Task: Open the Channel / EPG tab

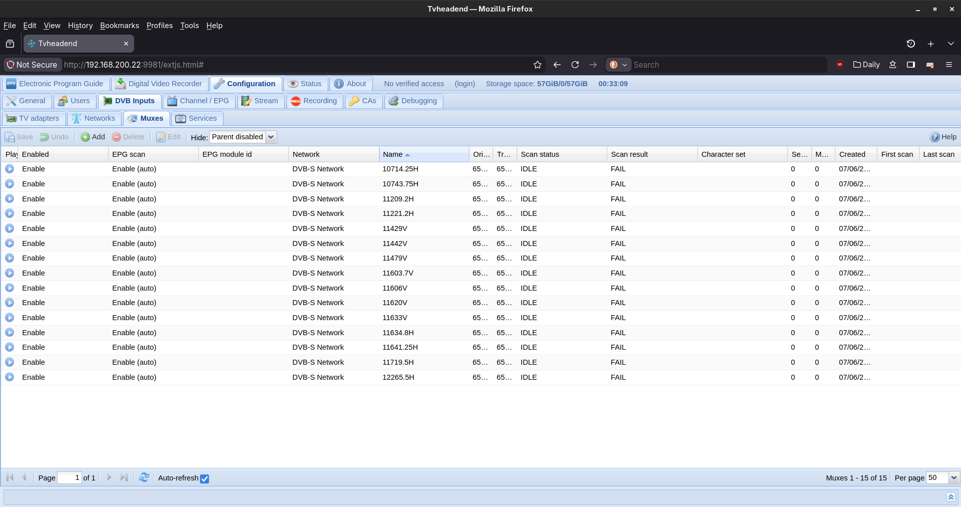Action: pyautogui.click(x=199, y=101)
